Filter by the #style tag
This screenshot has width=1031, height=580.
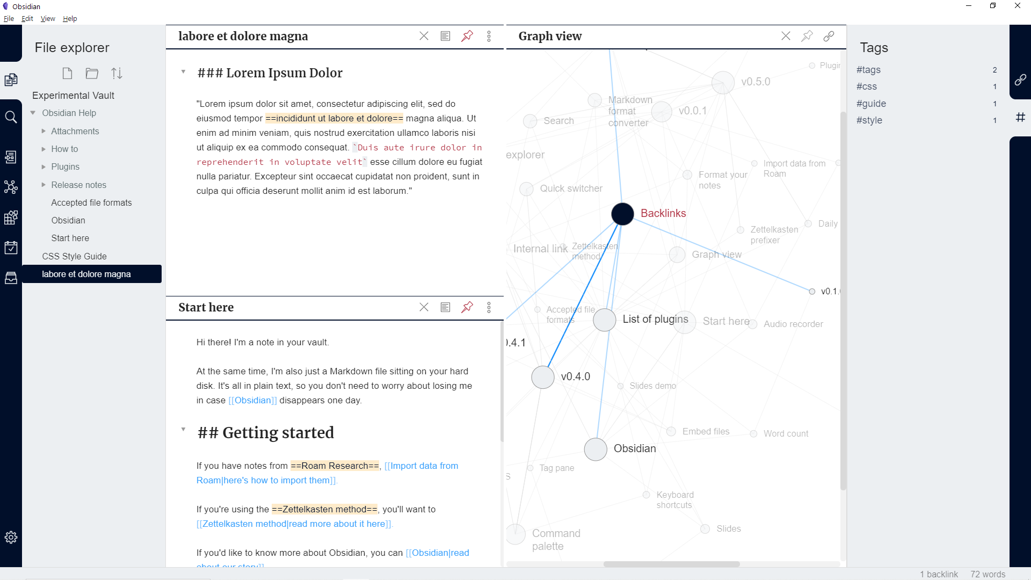click(x=869, y=120)
